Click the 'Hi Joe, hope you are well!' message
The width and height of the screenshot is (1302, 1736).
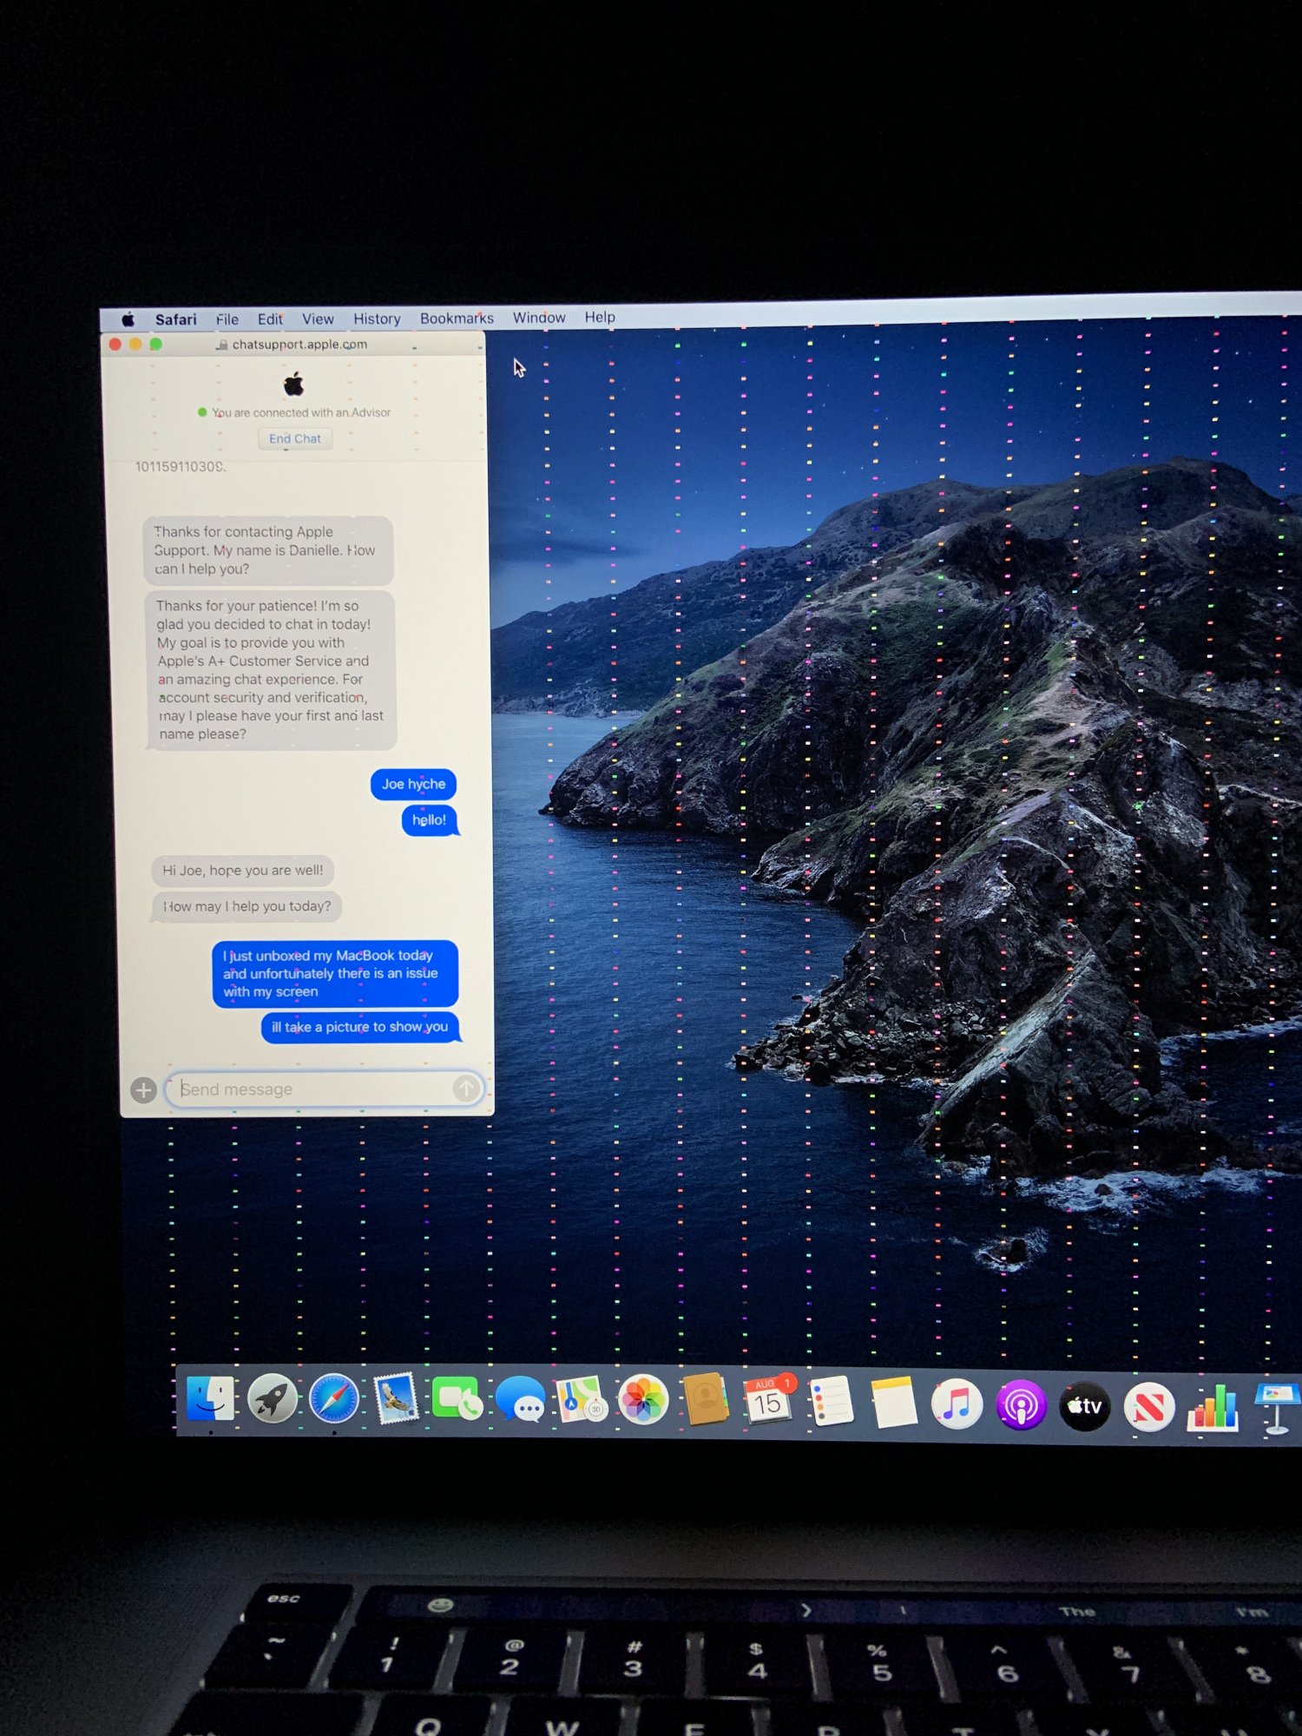tap(243, 870)
